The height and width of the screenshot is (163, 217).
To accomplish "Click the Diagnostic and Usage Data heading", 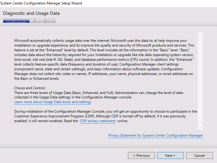I will 31,13.
